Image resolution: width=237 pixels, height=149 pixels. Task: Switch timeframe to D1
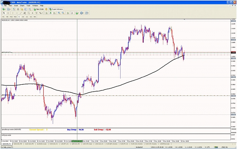27,17
